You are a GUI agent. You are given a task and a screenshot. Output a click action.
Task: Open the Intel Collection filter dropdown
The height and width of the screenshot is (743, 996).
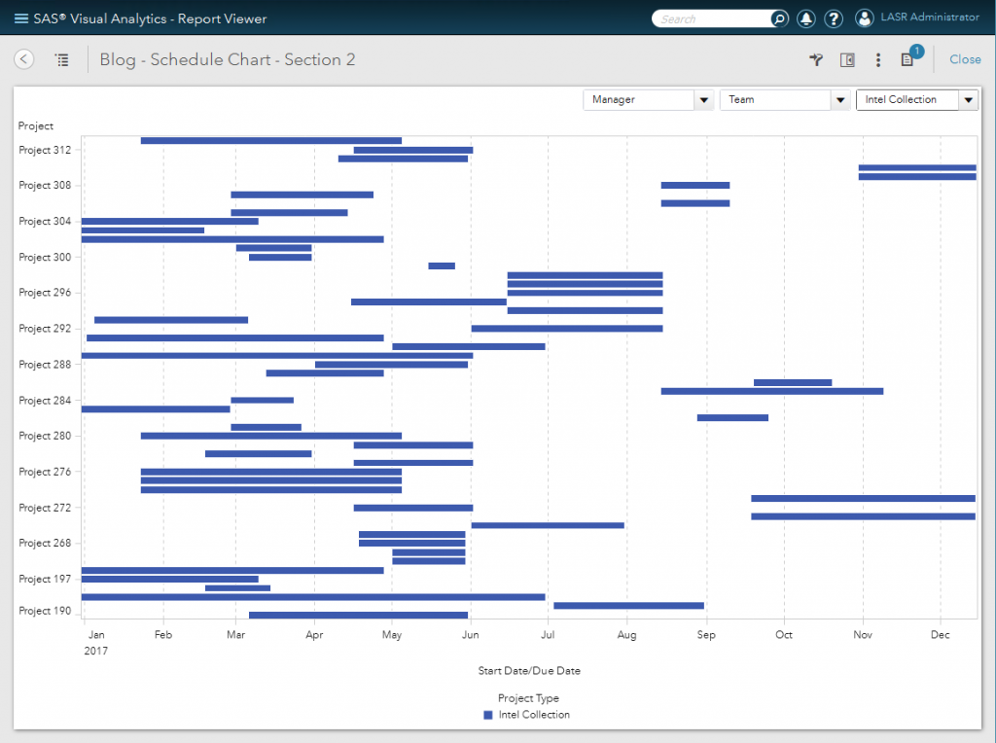coord(969,99)
